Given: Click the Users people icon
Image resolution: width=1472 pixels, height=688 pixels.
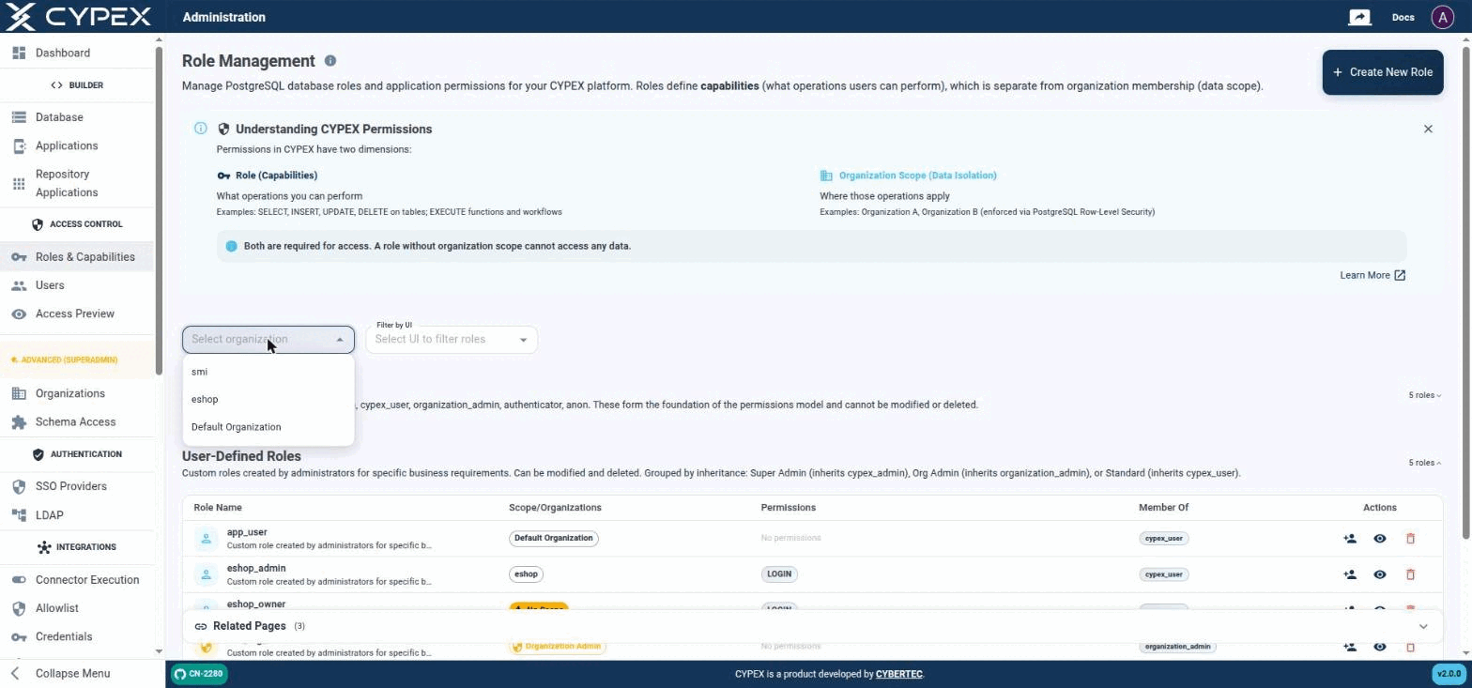Looking at the screenshot, I should (19, 285).
